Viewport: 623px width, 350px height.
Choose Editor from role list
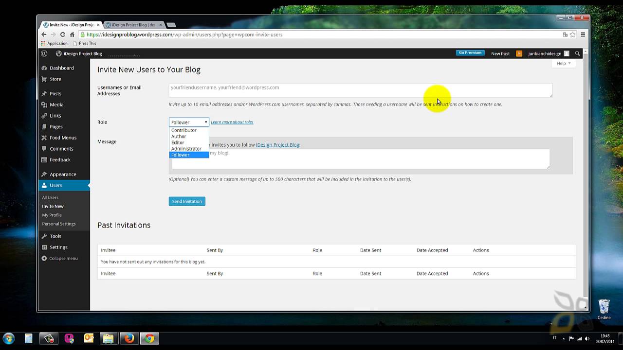click(x=189, y=142)
